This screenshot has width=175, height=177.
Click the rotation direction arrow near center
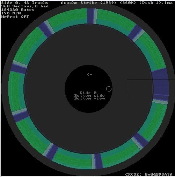click(x=89, y=74)
